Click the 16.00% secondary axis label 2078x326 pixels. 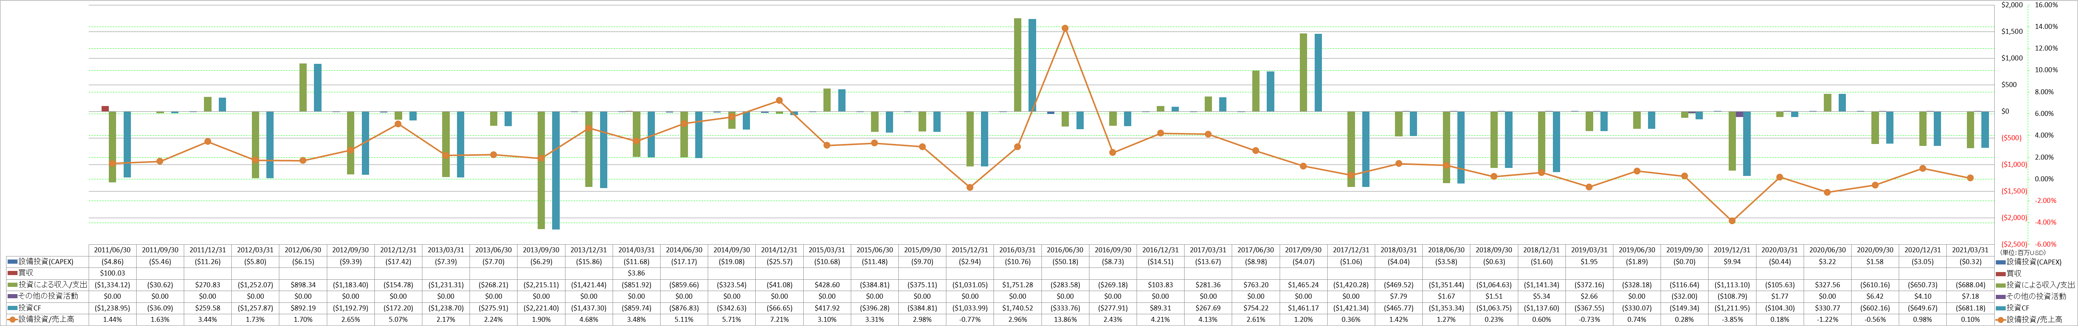(2046, 5)
